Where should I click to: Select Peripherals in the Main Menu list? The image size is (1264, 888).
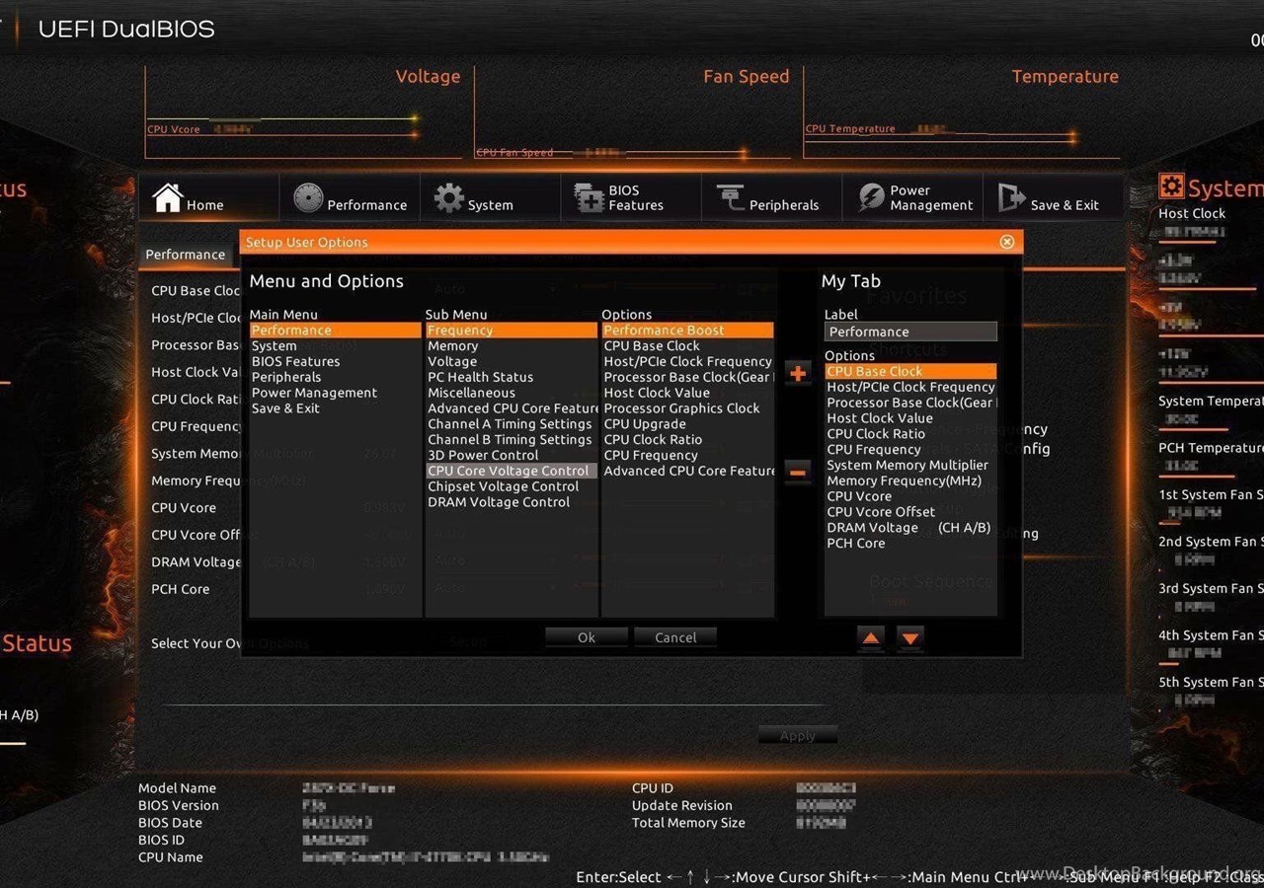335,377
